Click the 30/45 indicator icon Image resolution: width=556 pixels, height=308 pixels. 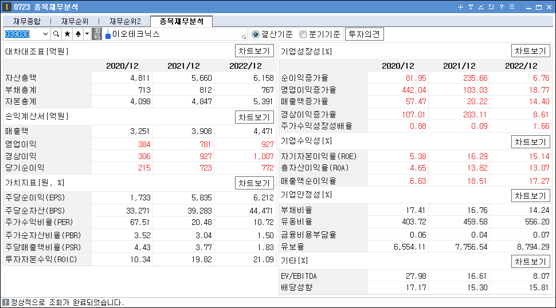tap(97, 34)
